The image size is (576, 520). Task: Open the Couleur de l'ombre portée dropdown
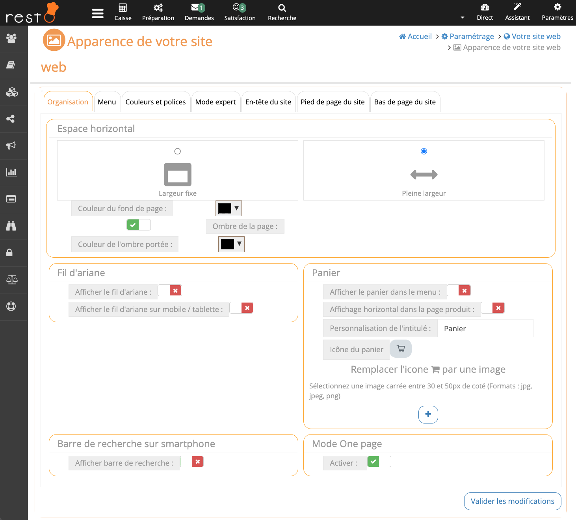tap(231, 244)
